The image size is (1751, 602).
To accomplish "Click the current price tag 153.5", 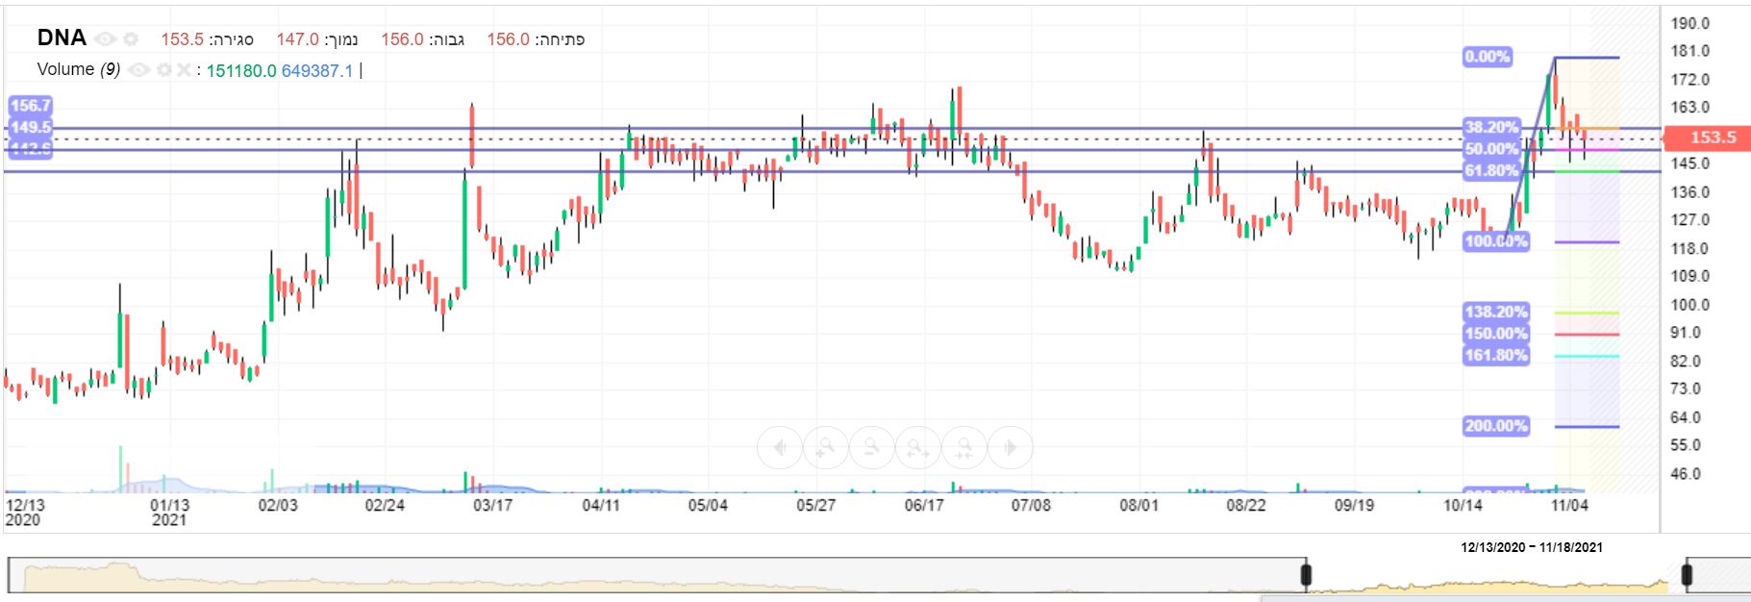I will click(x=1712, y=138).
